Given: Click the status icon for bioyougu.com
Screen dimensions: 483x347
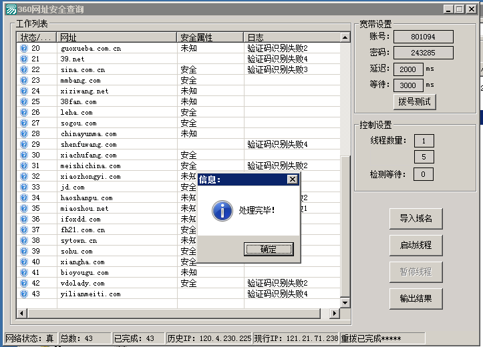Looking at the screenshot, I should tap(24, 272).
